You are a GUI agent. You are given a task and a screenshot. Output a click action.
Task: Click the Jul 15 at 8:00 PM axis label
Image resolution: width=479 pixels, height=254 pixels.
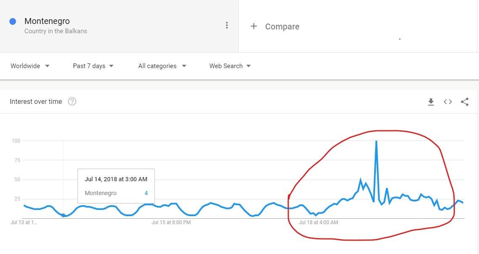171,222
